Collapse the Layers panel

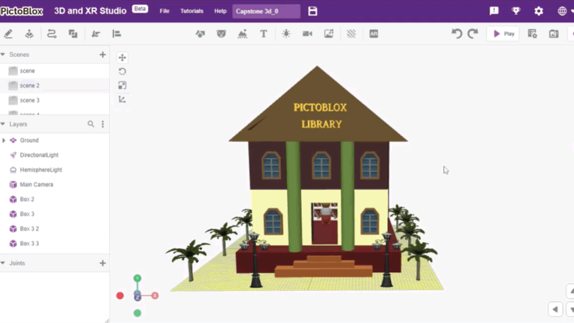(x=3, y=124)
